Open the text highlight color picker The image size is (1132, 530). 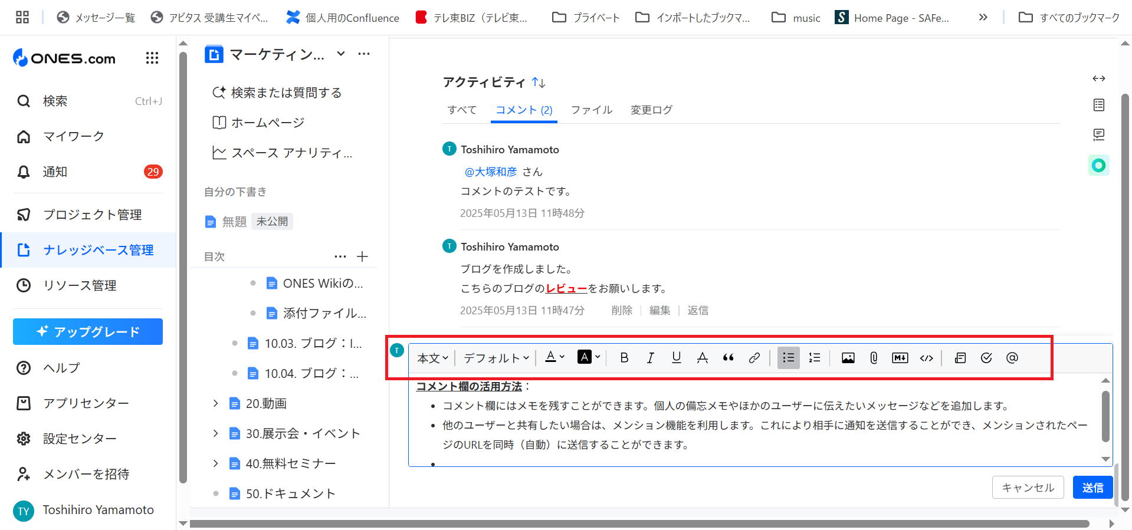589,357
